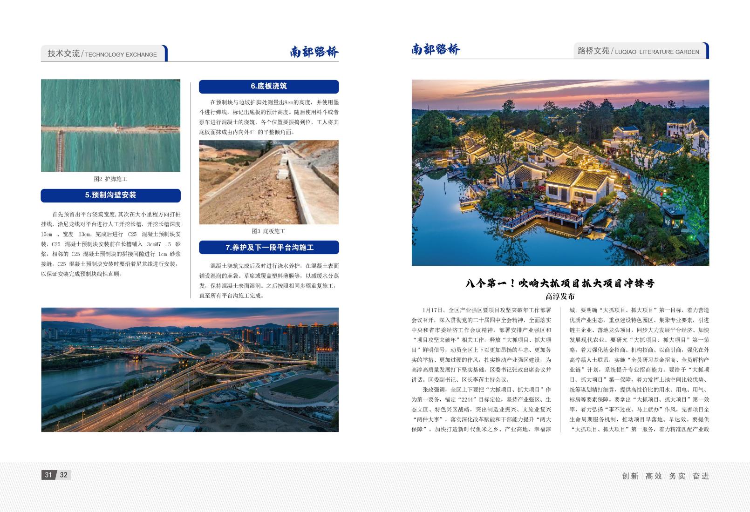Click page number 32
Viewport: 750px width, 512px height.
(64, 475)
